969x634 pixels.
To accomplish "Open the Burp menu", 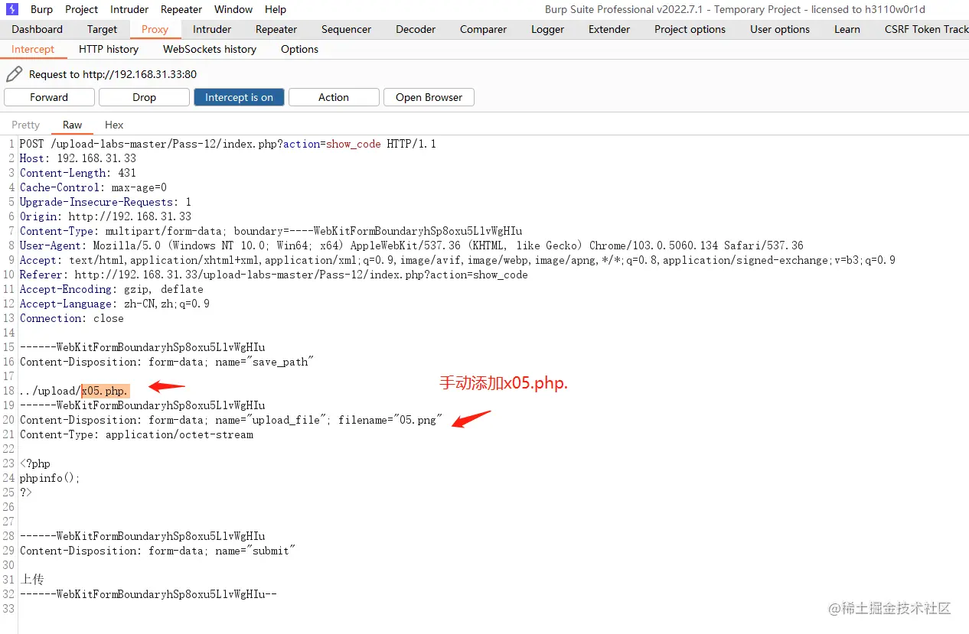I will click(41, 9).
